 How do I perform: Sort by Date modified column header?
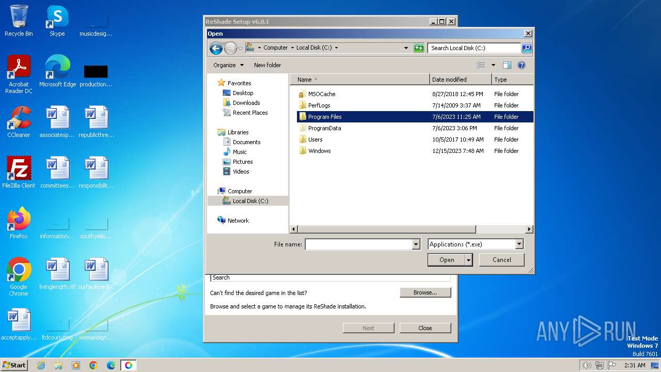tap(461, 80)
